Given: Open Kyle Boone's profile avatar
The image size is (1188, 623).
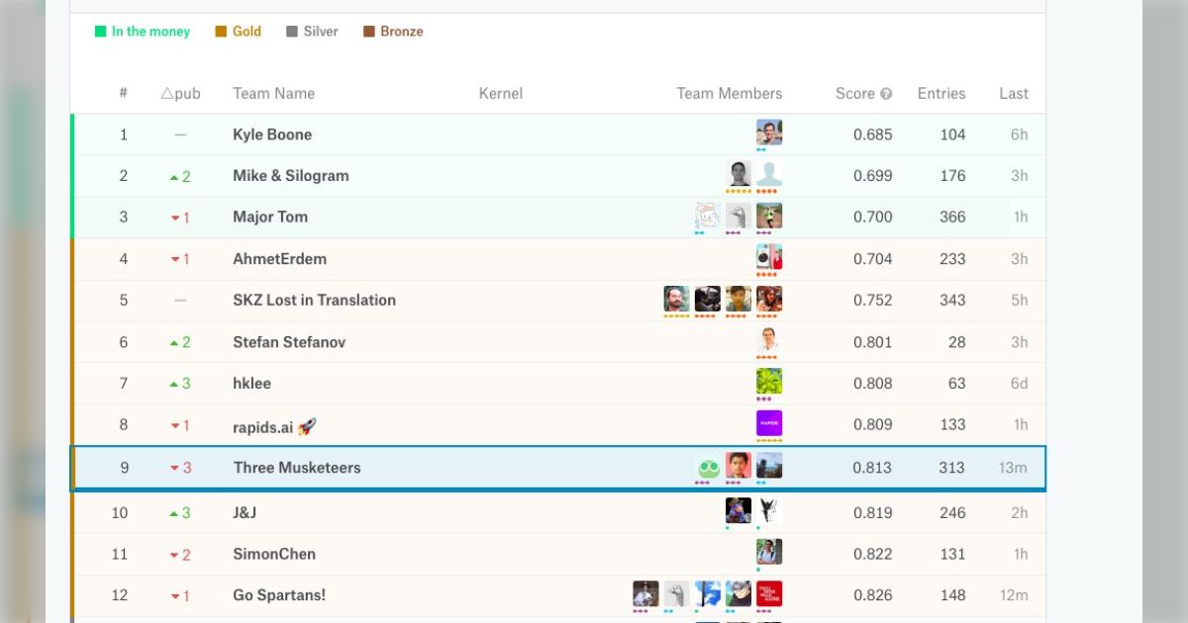Looking at the screenshot, I should click(769, 133).
